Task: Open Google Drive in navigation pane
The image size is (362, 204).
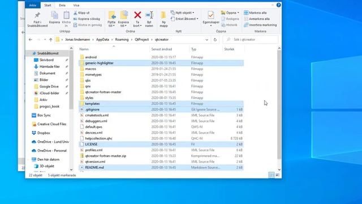Action: [x=49, y=87]
